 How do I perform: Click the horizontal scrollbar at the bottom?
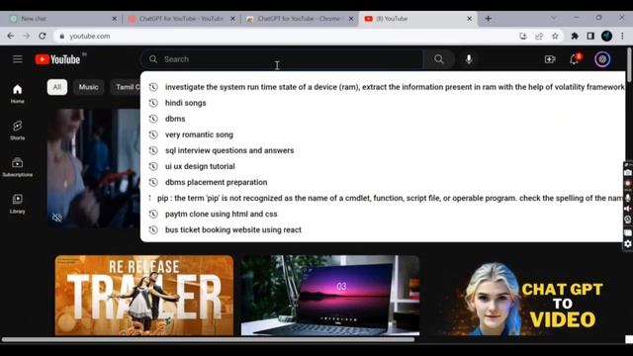click(x=208, y=339)
